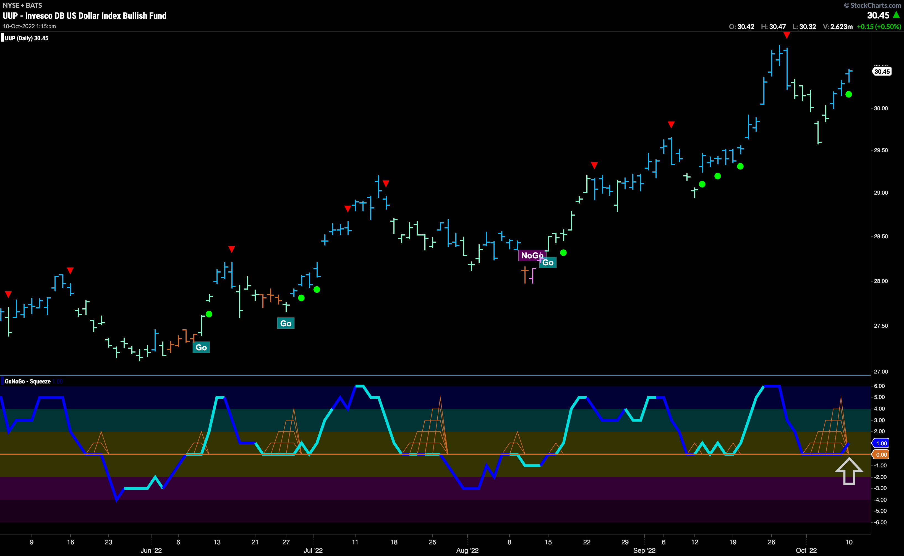
Task: Click the NYSE + BATS exchange label
Action: tap(22, 5)
